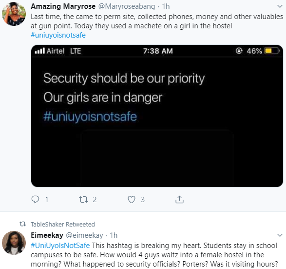Open #uniuyoisnotsafe hashtag in Maryrose's tweet
Image resolution: width=286 pixels, height=269 pixels.
click(x=58, y=35)
